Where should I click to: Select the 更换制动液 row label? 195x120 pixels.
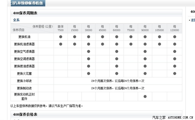25,88
